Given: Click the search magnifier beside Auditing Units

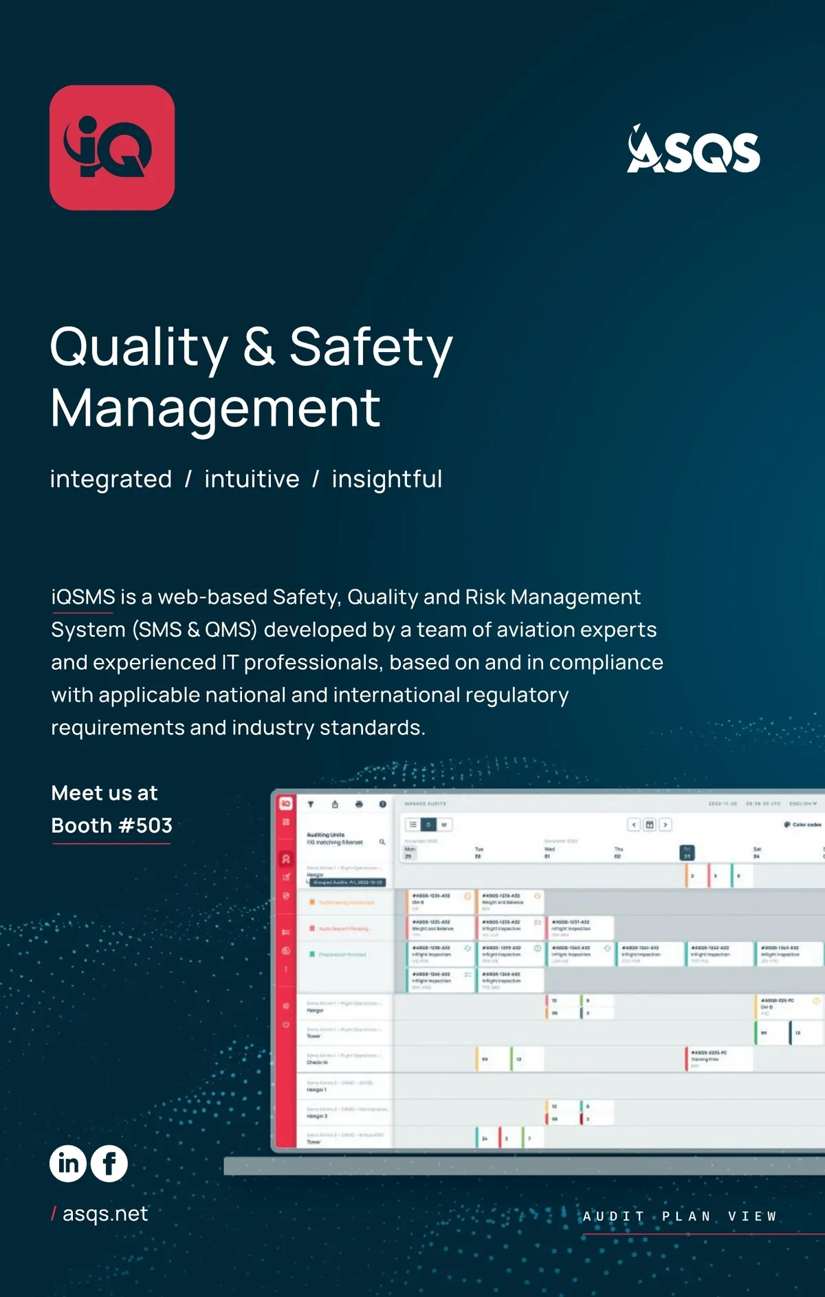Looking at the screenshot, I should point(382,842).
